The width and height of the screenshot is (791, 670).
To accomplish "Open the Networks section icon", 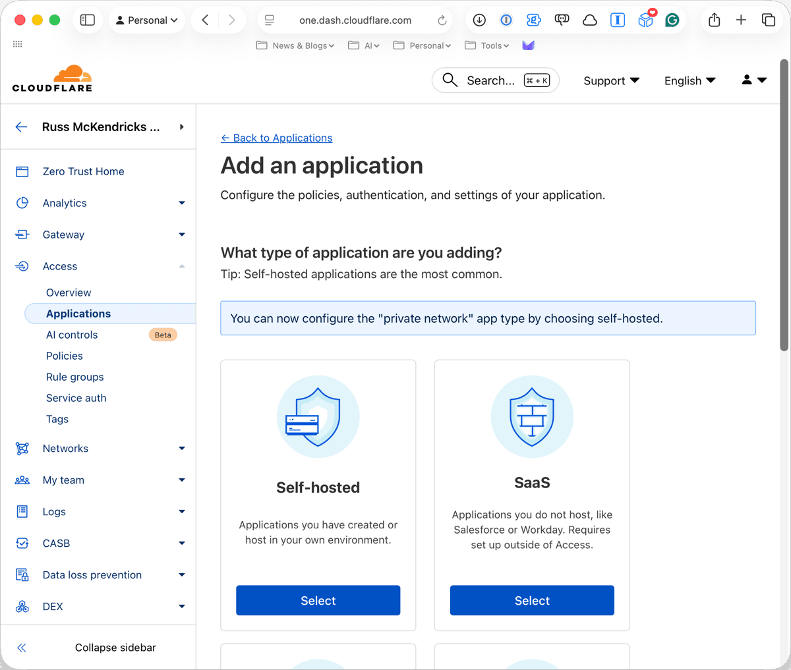I will 22,448.
